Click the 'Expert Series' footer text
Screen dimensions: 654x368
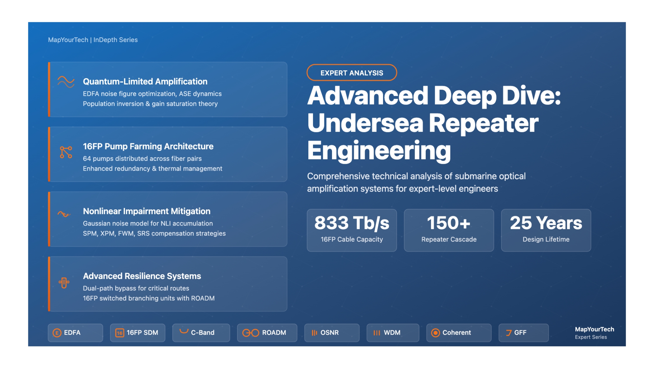tap(591, 337)
